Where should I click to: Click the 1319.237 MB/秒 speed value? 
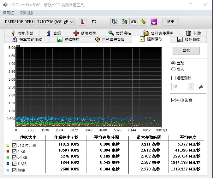pyautogui.click(x=186, y=169)
